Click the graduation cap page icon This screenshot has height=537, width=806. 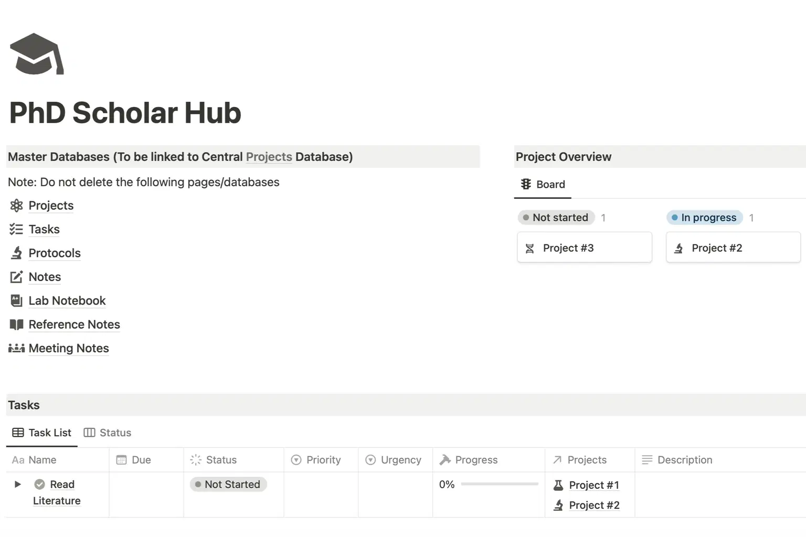pos(36,55)
